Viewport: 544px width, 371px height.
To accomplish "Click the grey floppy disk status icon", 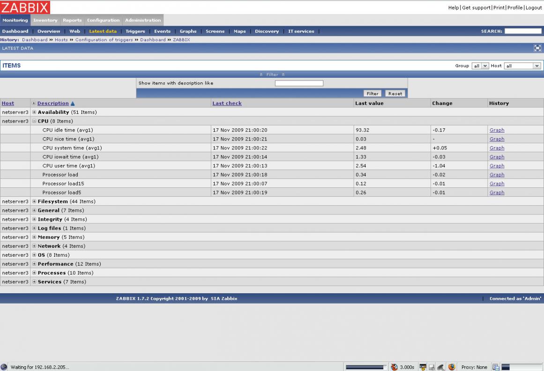I will [x=432, y=367].
